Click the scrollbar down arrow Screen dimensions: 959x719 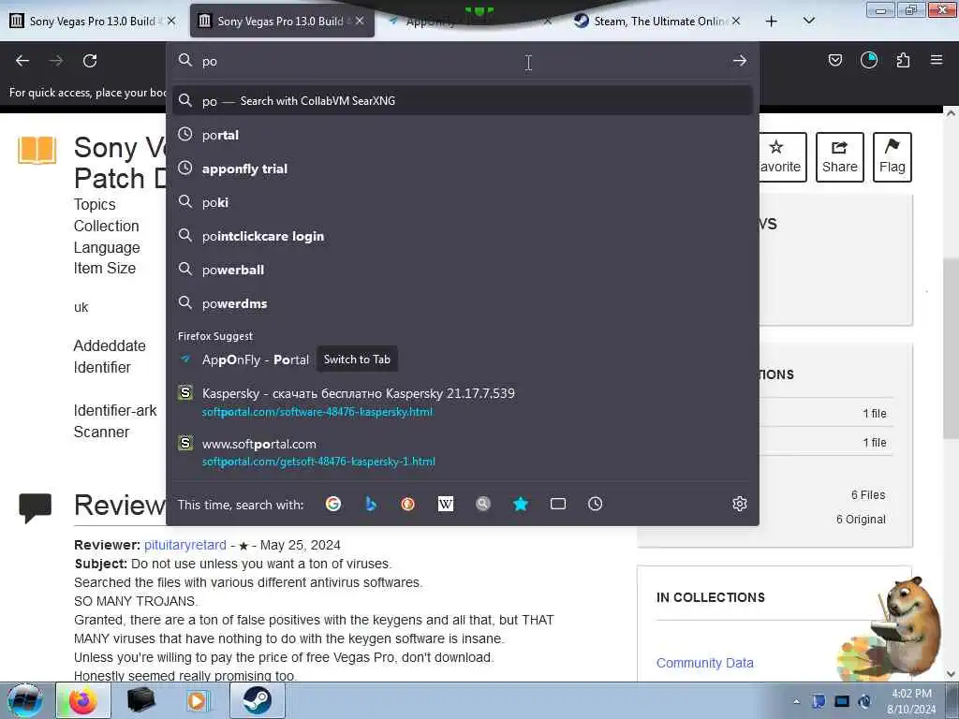click(x=952, y=674)
